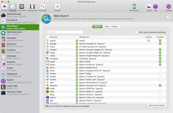
Task: Click the question mark help button
Action: [x=168, y=17]
